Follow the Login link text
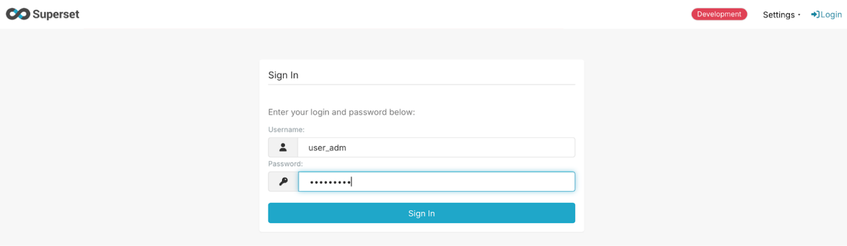Viewport: 847px width, 246px height. click(831, 14)
